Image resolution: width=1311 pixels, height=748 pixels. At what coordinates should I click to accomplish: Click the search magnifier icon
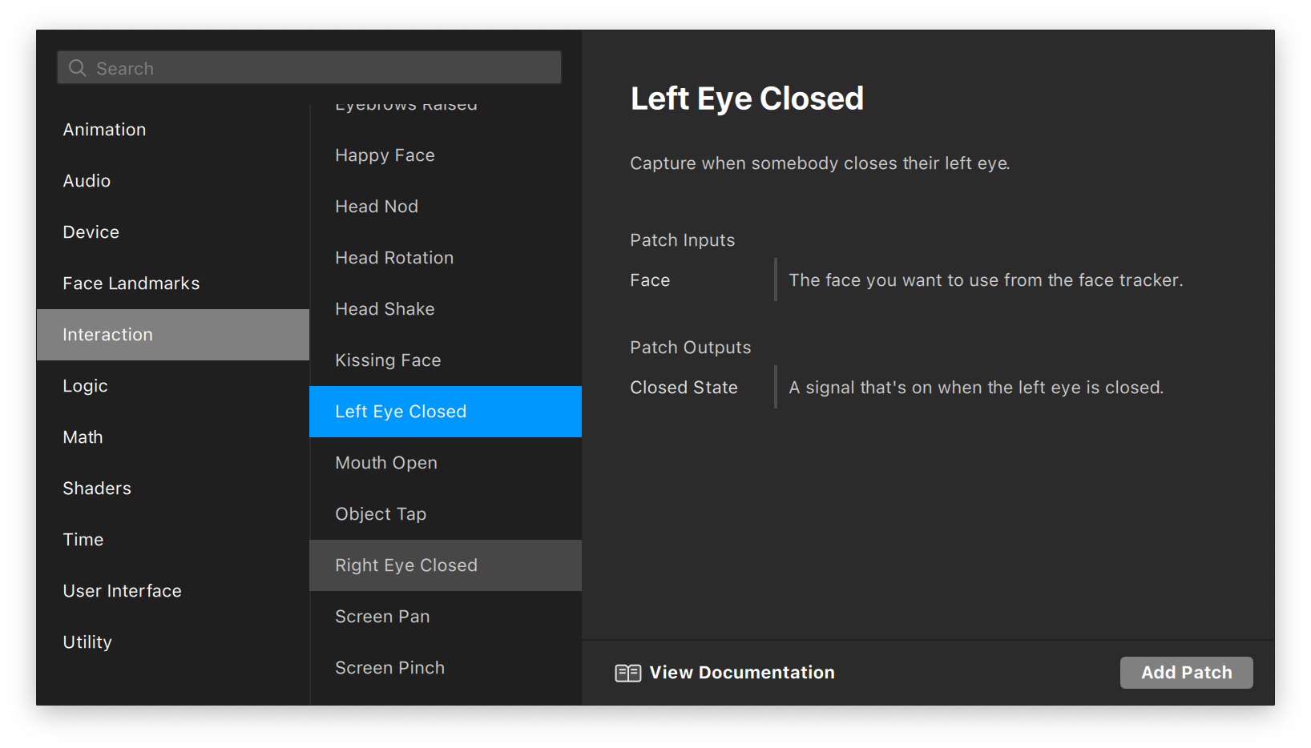[77, 68]
